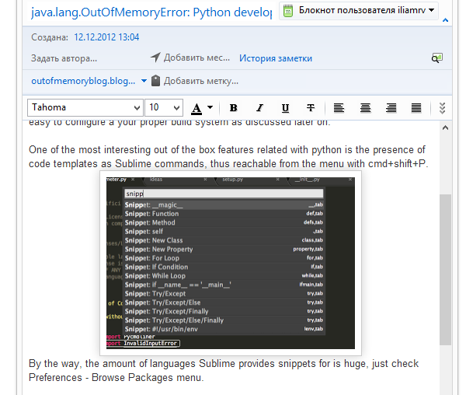Open the font size 10 dropdown
The image size is (466, 395).
click(164, 107)
